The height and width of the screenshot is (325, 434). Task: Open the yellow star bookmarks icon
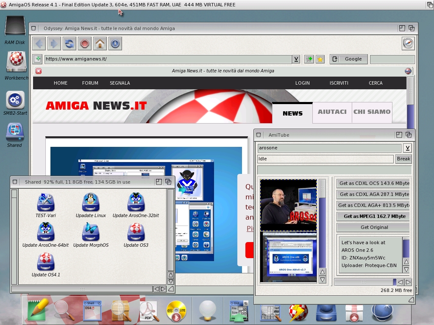coord(320,59)
